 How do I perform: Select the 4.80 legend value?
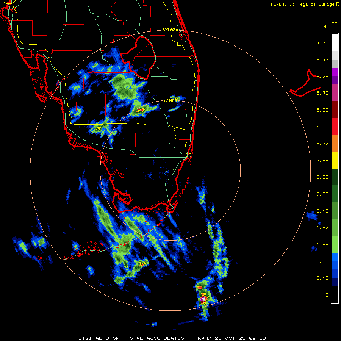pyautogui.click(x=322, y=127)
